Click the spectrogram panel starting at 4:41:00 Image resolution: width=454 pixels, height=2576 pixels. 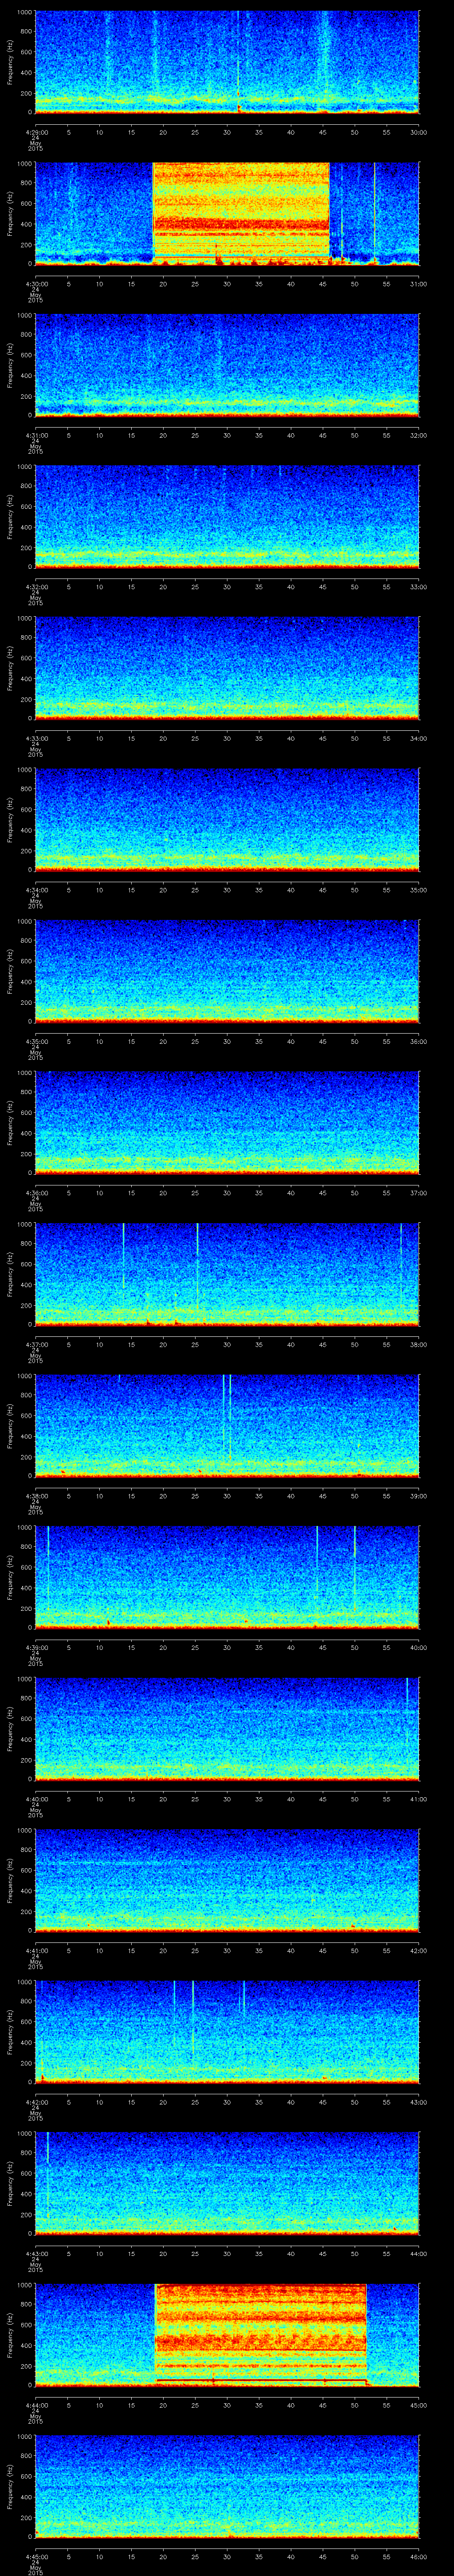tap(227, 1880)
